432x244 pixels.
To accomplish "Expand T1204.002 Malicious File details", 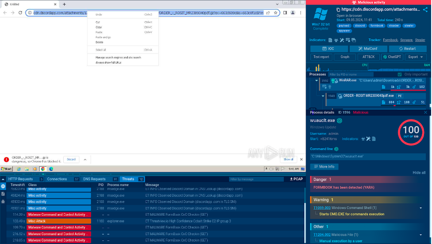I will click(x=421, y=235).
